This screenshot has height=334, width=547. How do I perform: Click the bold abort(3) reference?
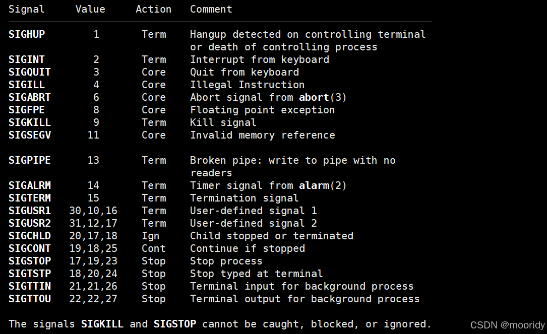click(x=323, y=97)
